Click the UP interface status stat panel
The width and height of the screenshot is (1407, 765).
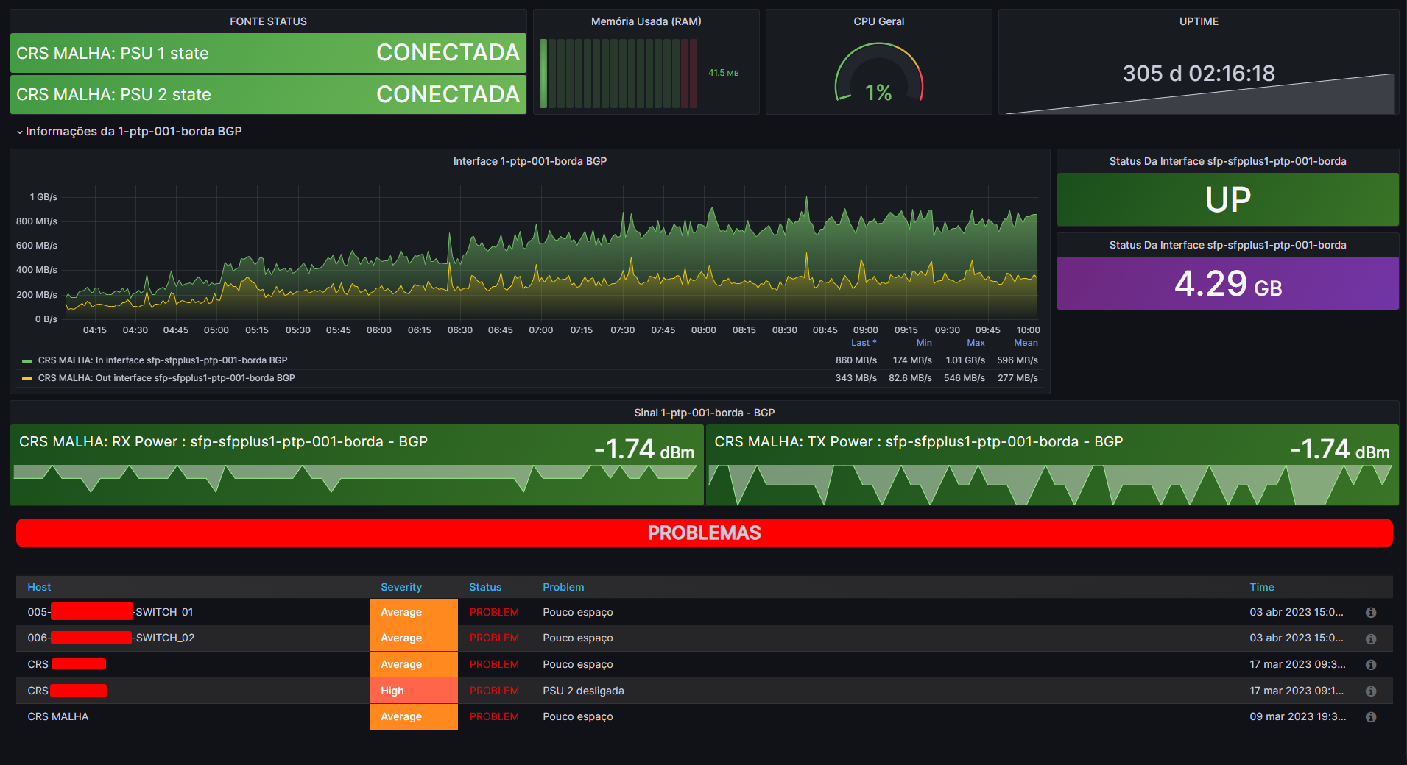[1227, 199]
